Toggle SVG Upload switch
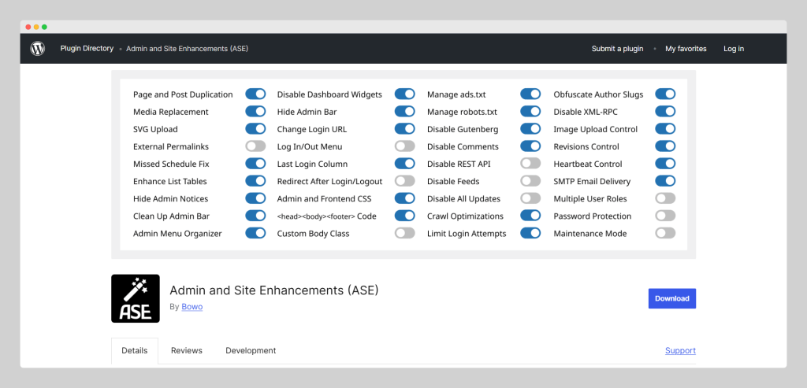 pyautogui.click(x=255, y=129)
